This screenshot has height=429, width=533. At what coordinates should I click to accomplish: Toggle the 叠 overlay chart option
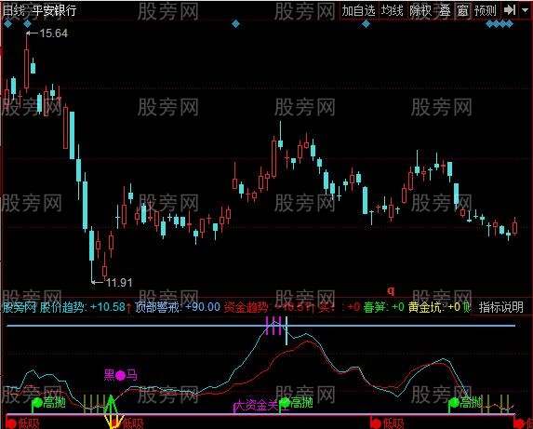445,11
